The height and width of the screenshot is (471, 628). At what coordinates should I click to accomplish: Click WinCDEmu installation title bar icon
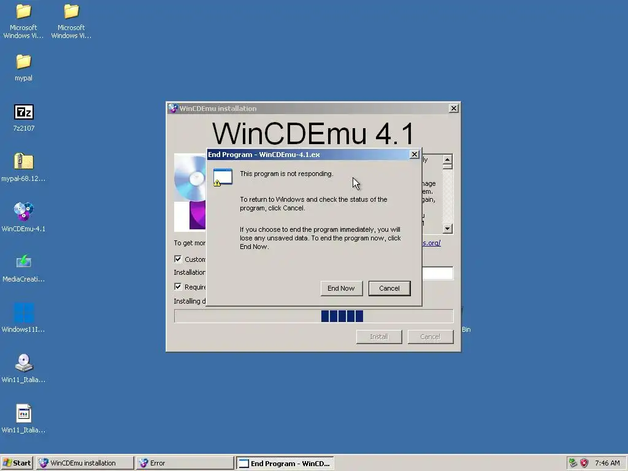point(173,108)
